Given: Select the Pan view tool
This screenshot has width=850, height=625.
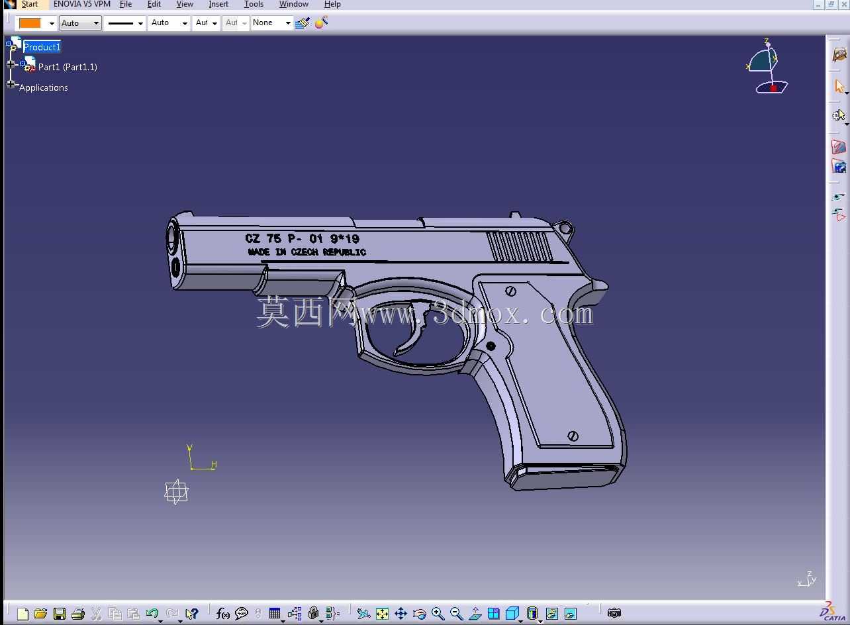Looking at the screenshot, I should tap(401, 614).
